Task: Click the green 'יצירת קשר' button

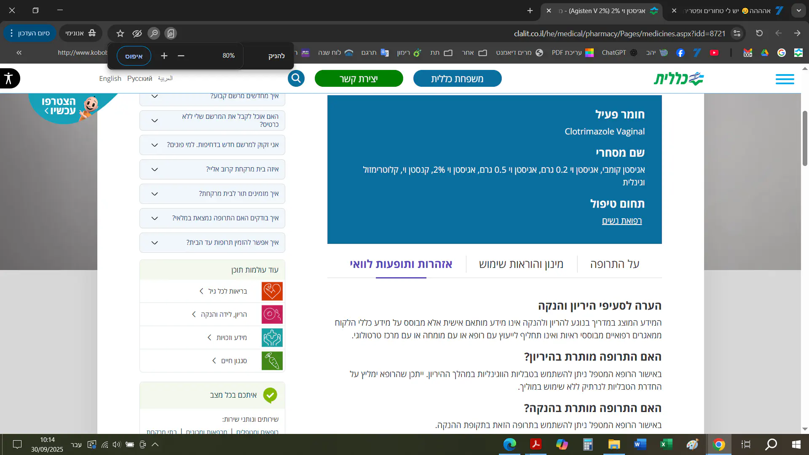Action: [359, 79]
